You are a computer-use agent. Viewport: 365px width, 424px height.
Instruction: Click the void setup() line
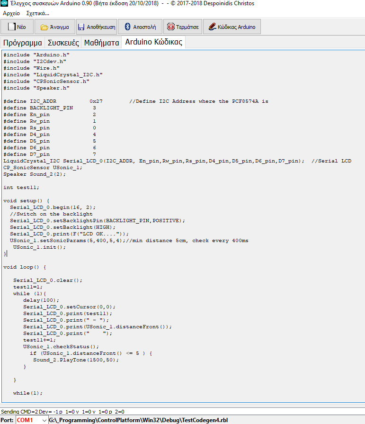(27, 201)
